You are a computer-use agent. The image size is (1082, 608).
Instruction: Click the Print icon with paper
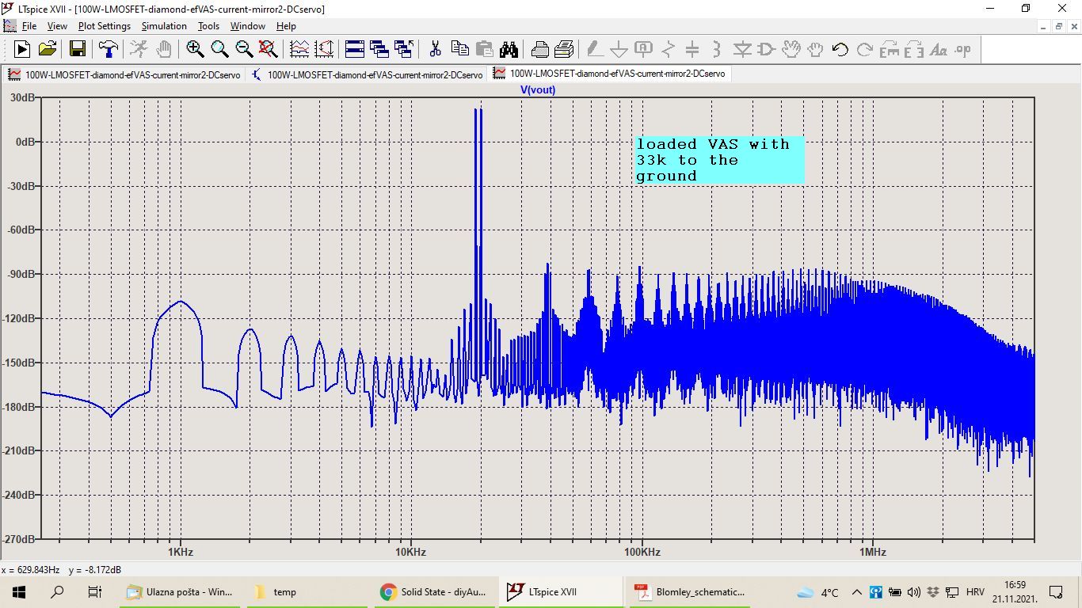[x=564, y=49]
